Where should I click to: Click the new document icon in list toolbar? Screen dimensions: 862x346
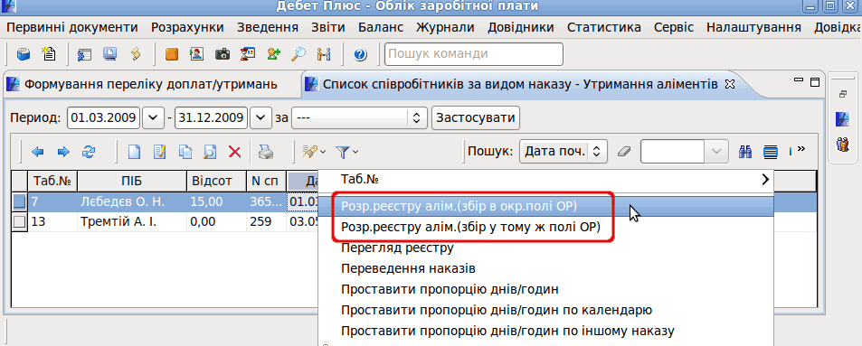pyautogui.click(x=134, y=152)
